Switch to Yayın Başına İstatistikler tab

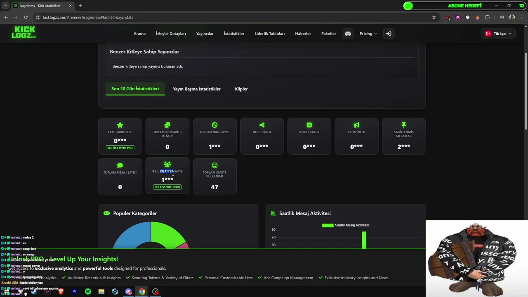point(197,89)
